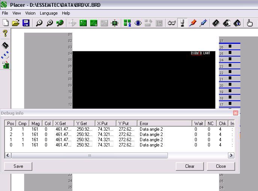Click the Clear button
Screen dimensions: 258x191
point(190,166)
